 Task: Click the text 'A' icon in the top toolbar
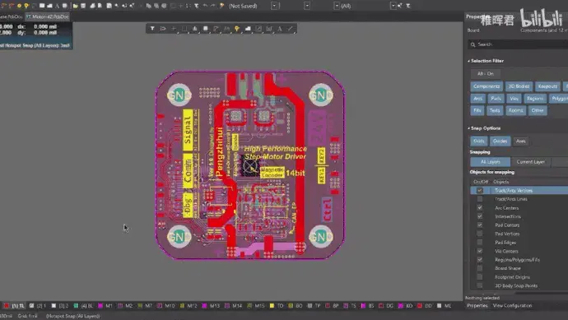(58, 6)
